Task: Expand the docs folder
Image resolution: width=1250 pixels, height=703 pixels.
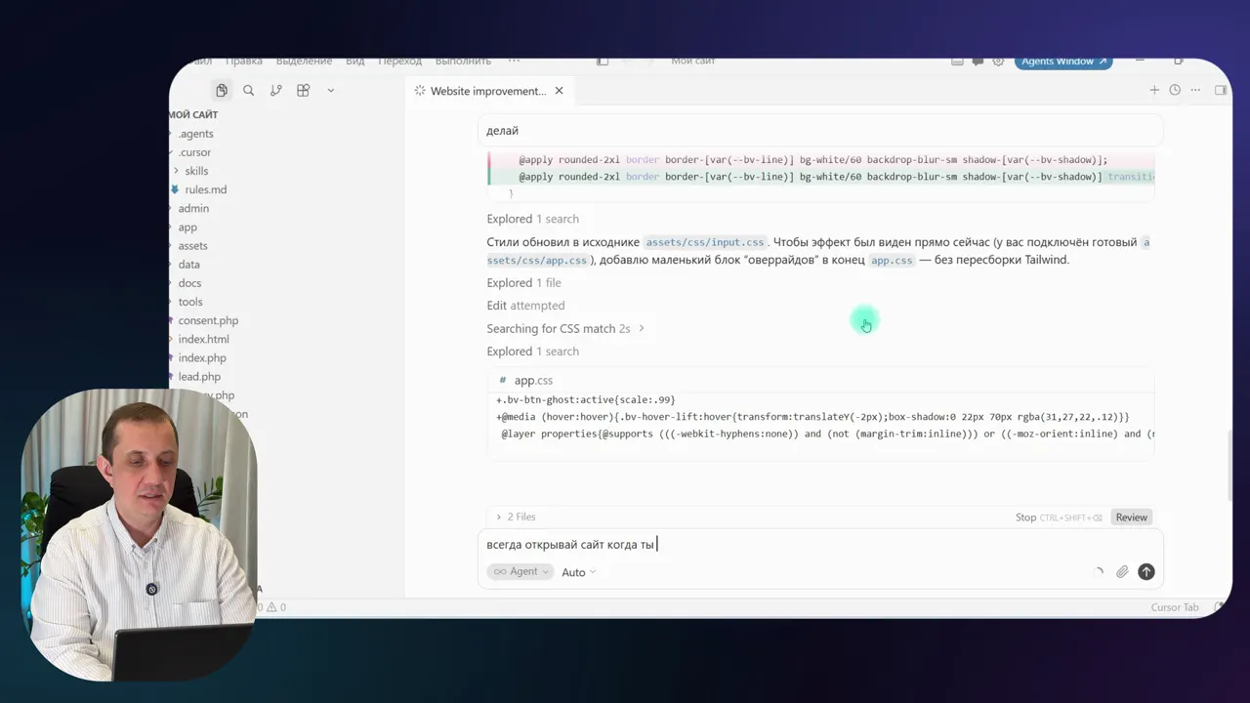Action: tap(189, 283)
